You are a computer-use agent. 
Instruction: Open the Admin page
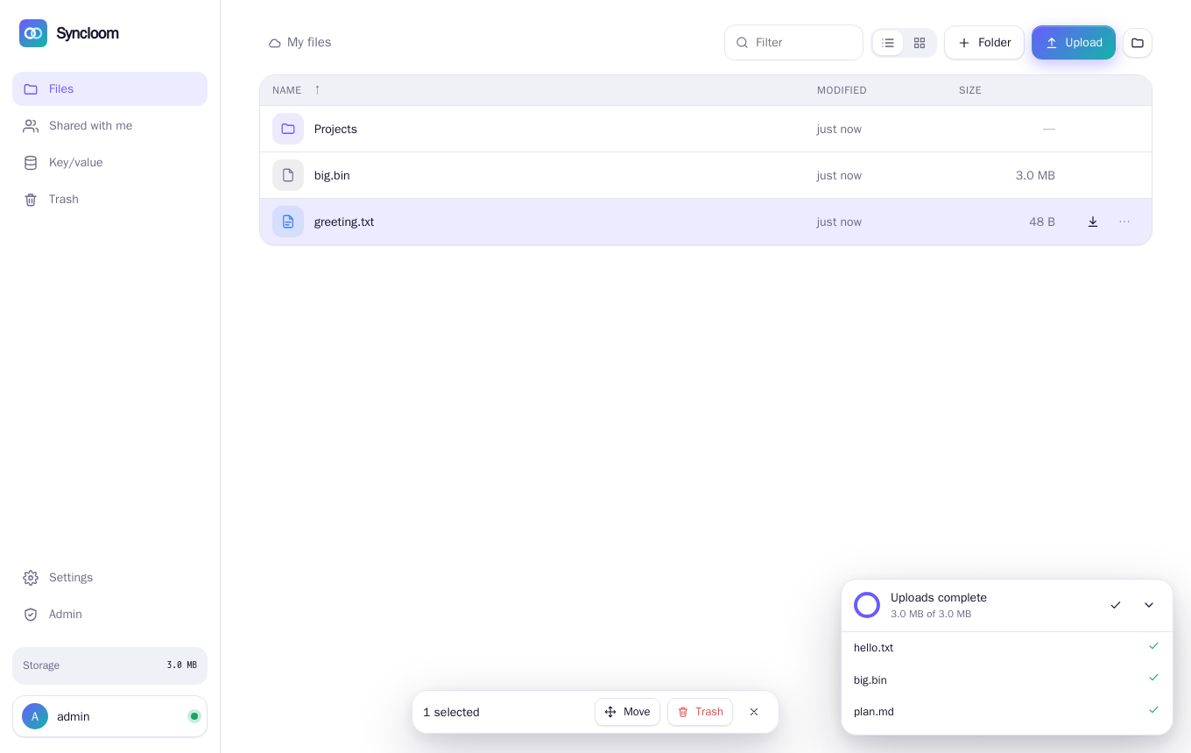click(x=109, y=615)
